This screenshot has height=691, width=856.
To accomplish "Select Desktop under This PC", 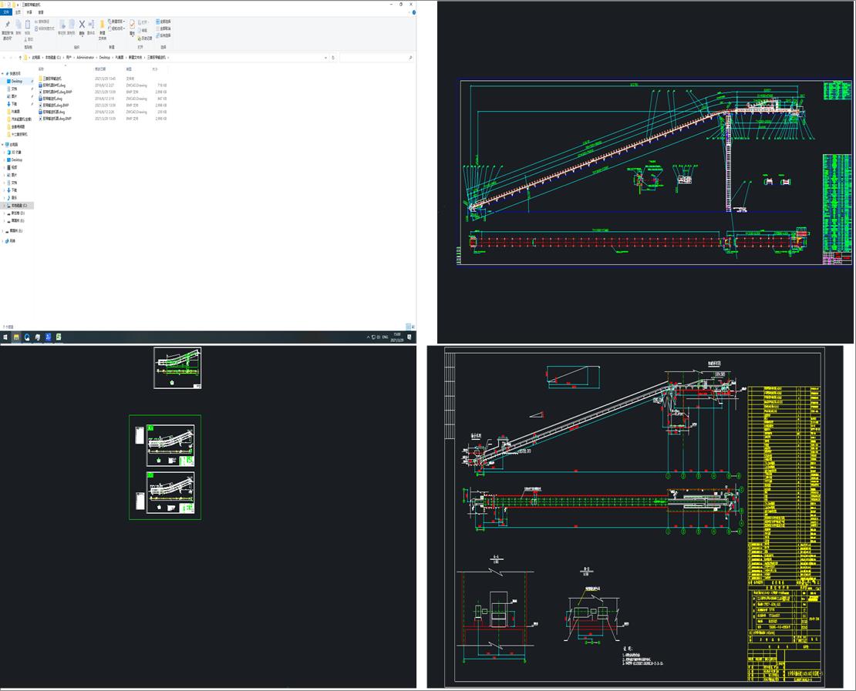I will pos(17,159).
